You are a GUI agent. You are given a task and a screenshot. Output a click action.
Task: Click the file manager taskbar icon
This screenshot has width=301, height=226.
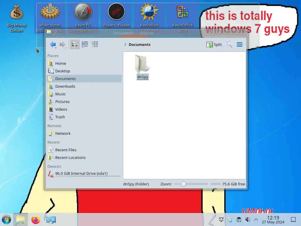pos(21,220)
